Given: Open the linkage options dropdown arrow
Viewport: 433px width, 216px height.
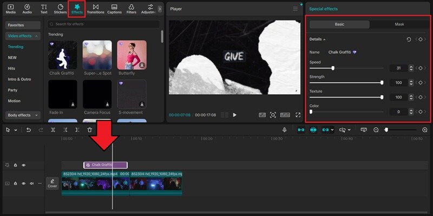Looking at the screenshot, I should [x=332, y=130].
